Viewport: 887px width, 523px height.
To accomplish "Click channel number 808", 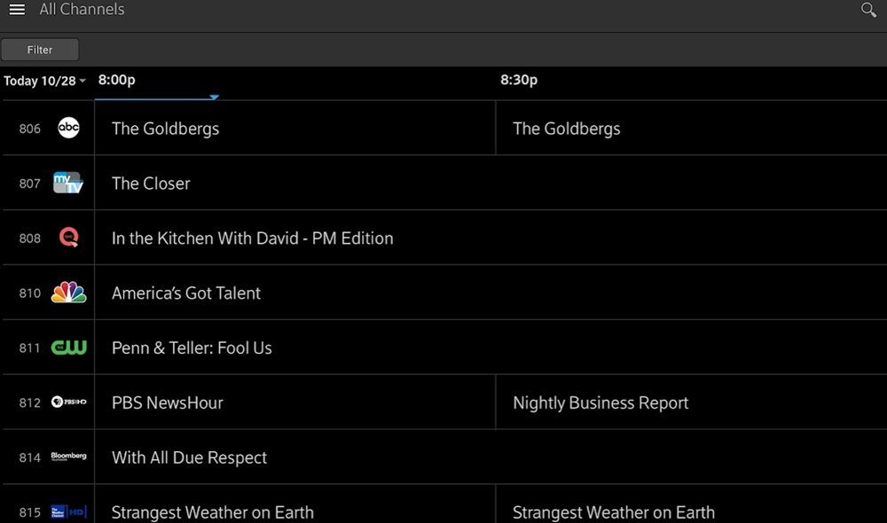I will [30, 238].
